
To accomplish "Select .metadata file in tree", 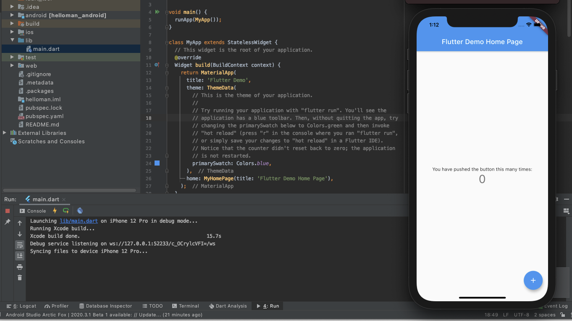I will click(39, 83).
